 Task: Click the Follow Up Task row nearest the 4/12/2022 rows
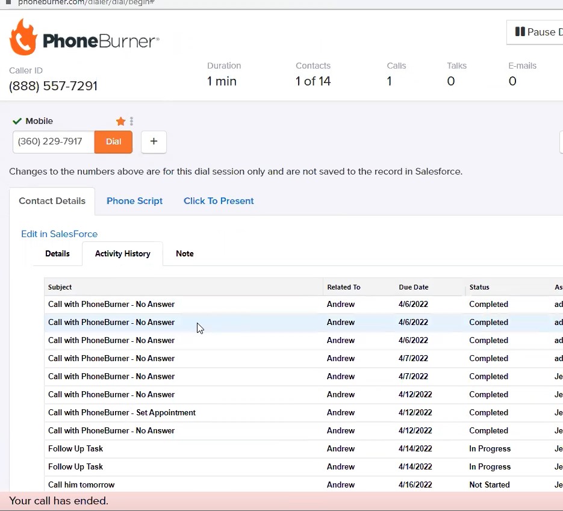(x=303, y=449)
